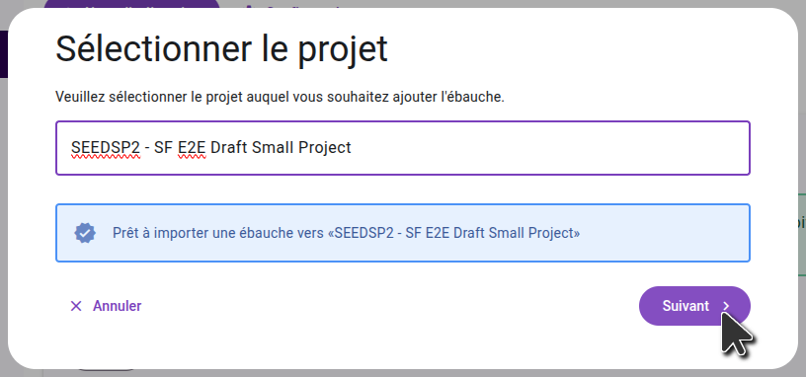The image size is (806, 377).
Task: Click the empty right side of project field
Action: 550,148
